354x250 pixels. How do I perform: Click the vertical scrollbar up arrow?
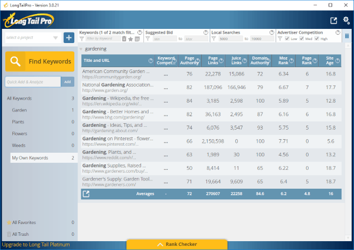(348, 46)
